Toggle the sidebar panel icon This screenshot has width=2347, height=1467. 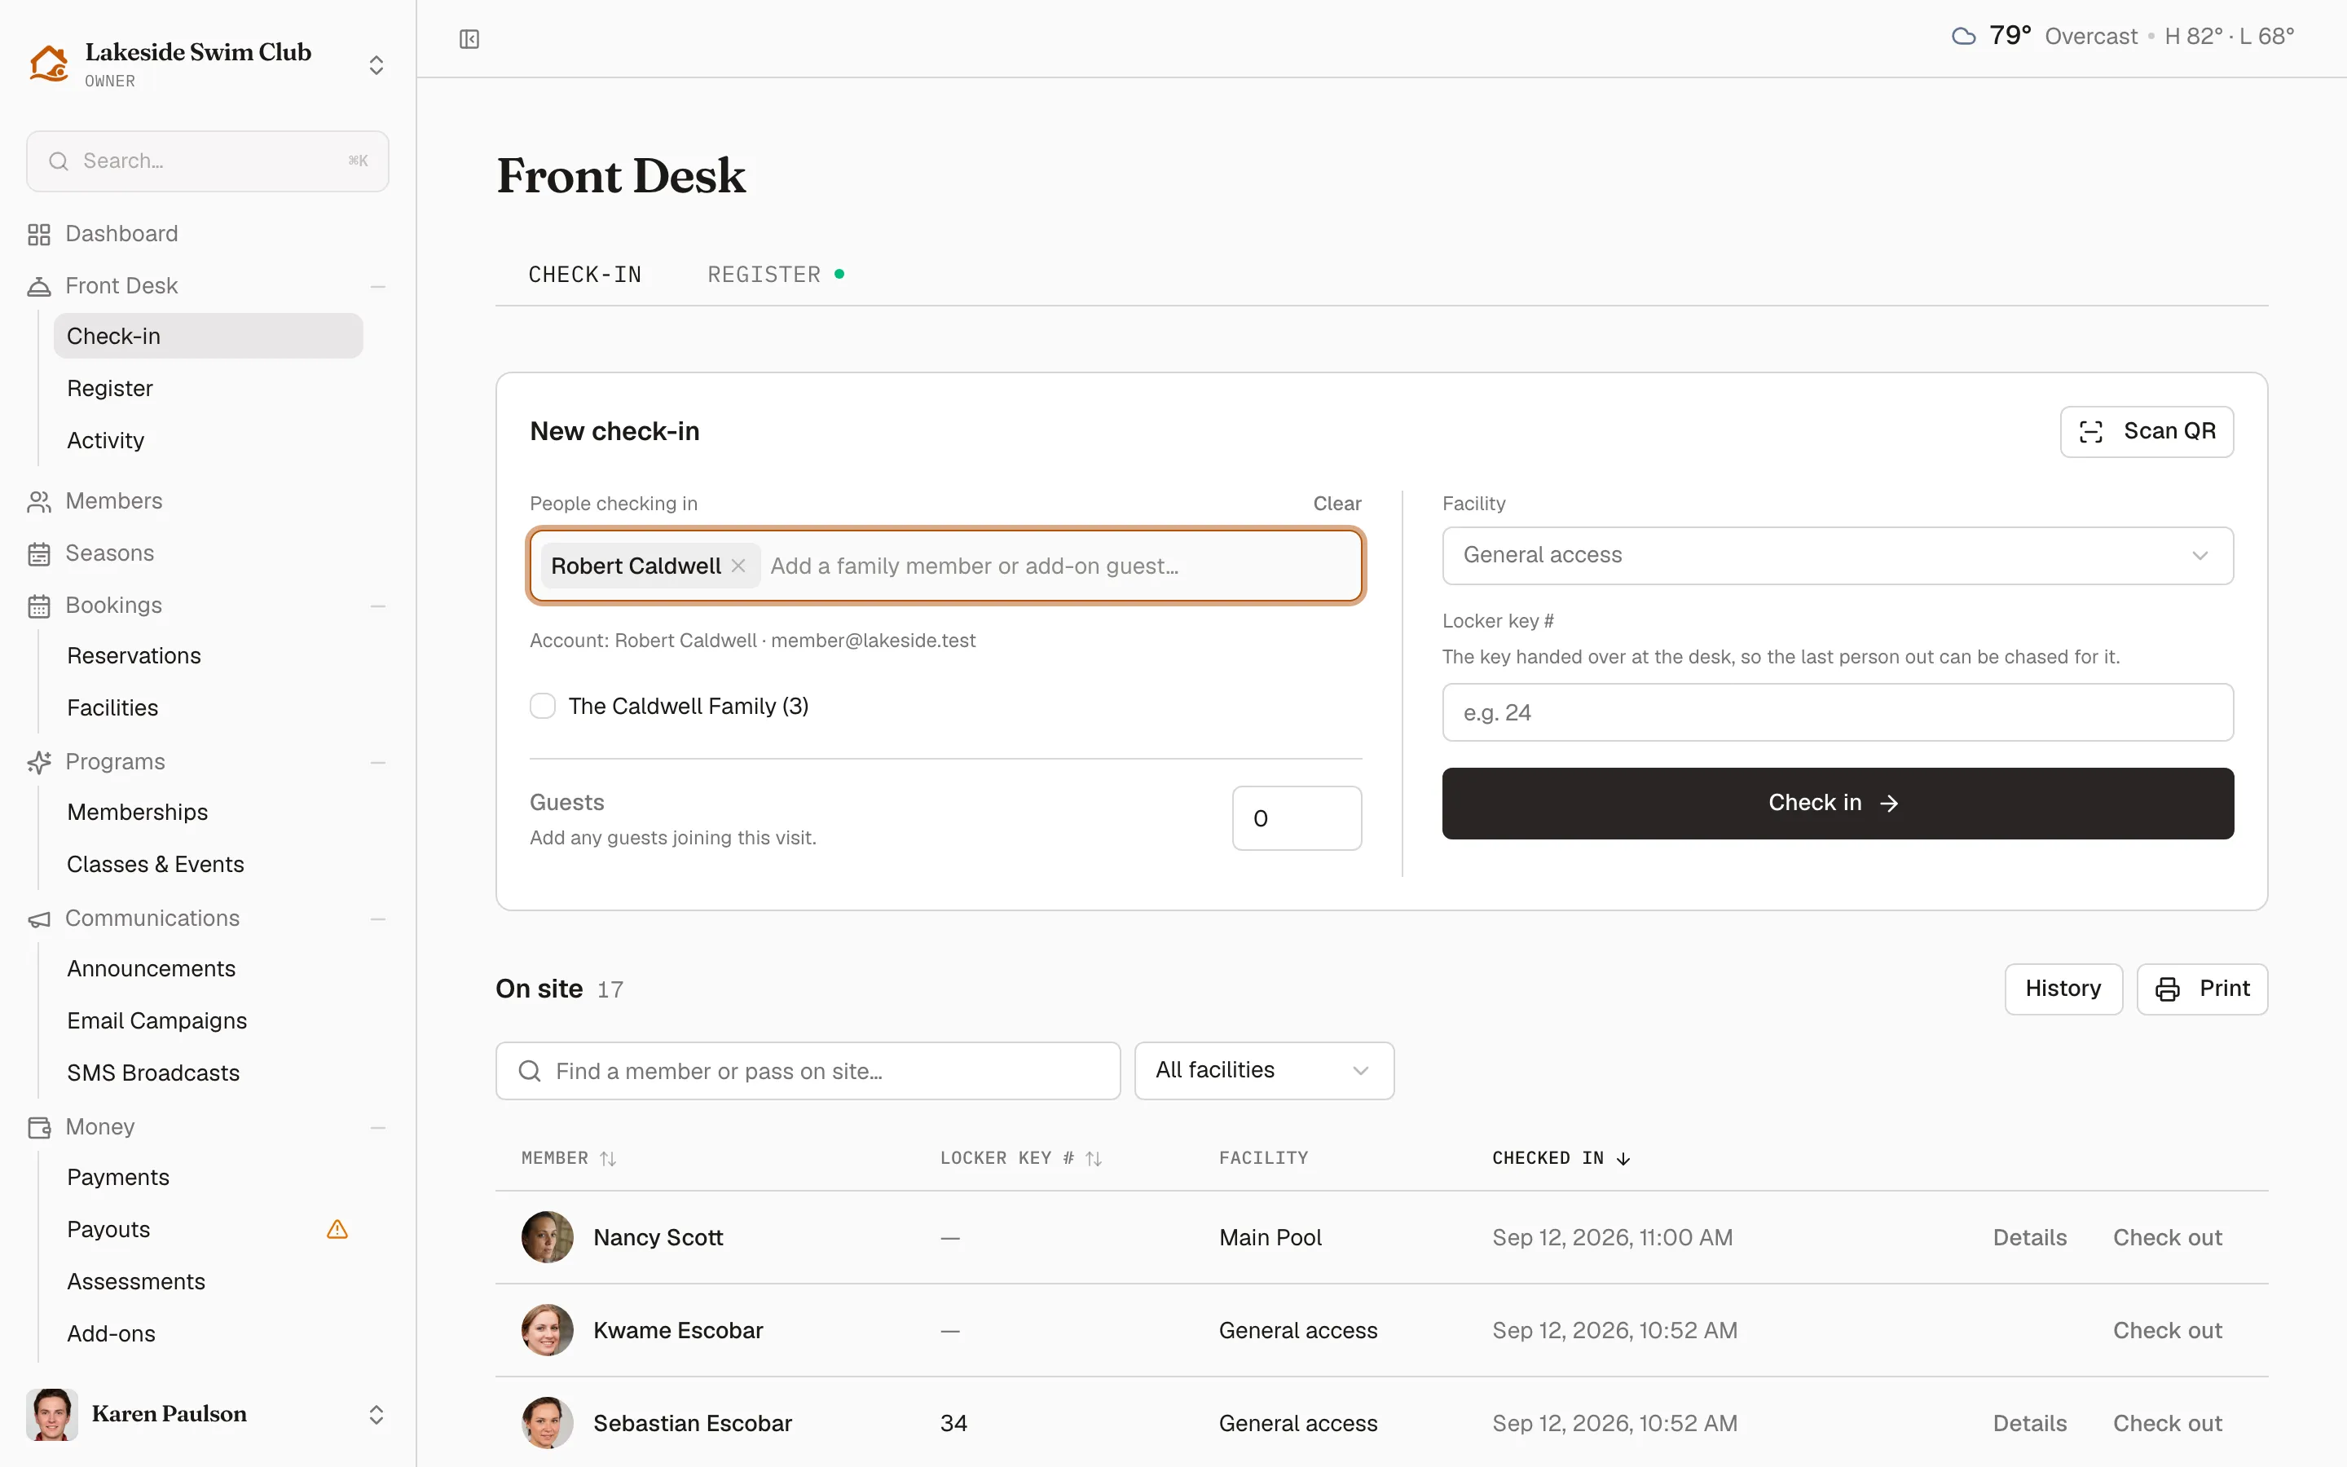469,39
